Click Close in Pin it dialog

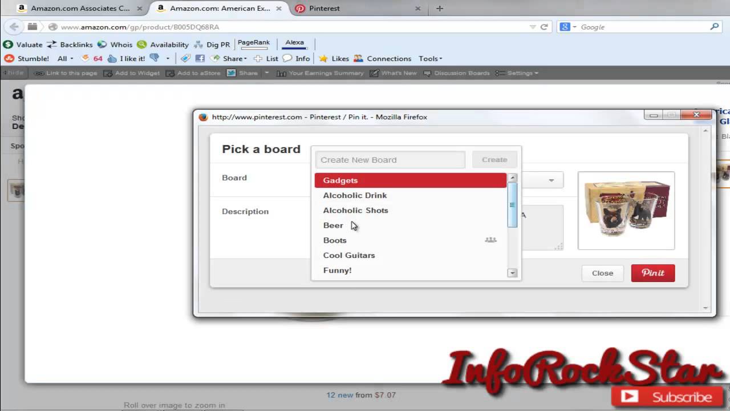point(602,273)
